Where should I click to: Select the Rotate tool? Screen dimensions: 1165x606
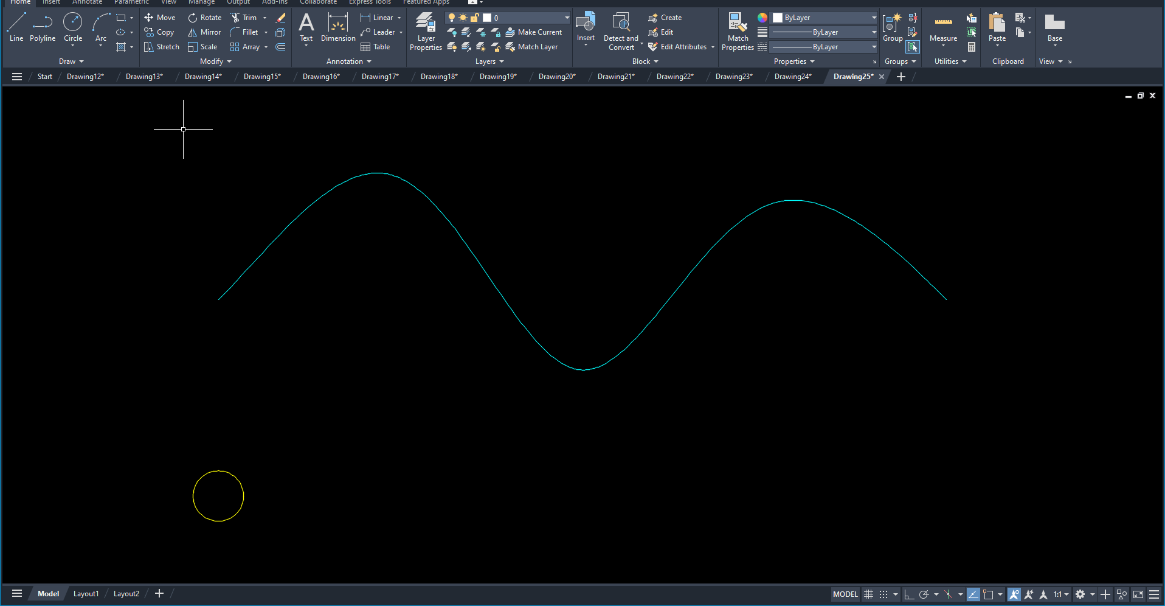pyautogui.click(x=205, y=18)
